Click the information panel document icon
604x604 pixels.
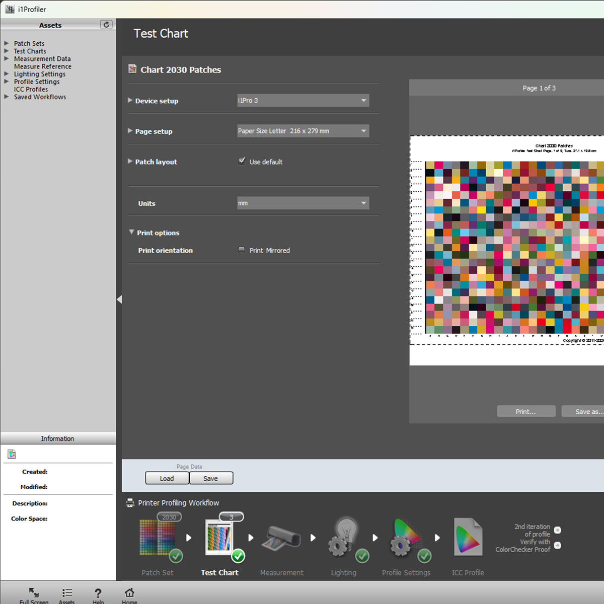pyautogui.click(x=12, y=454)
